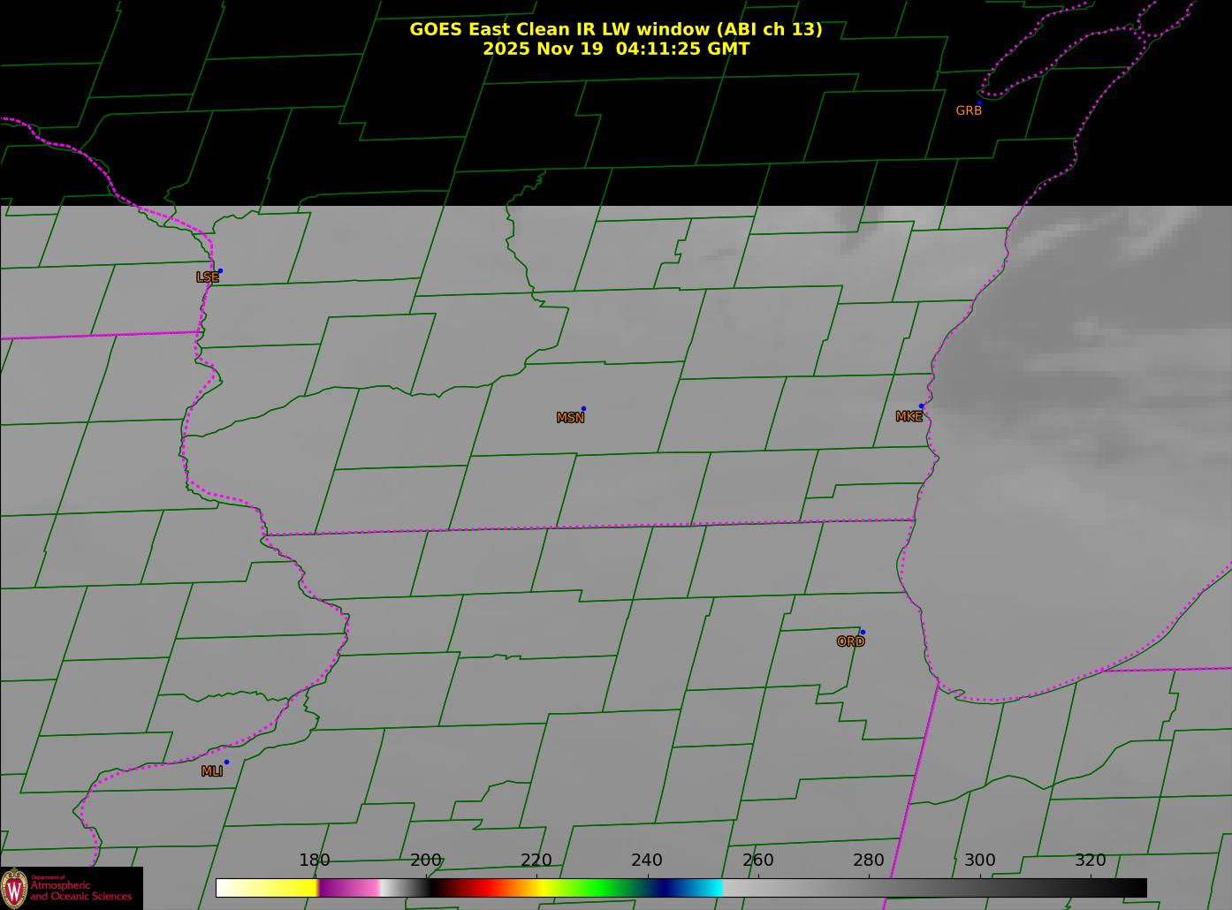Click the 300 colorbar label
This screenshot has height=910, width=1232.
[979, 861]
